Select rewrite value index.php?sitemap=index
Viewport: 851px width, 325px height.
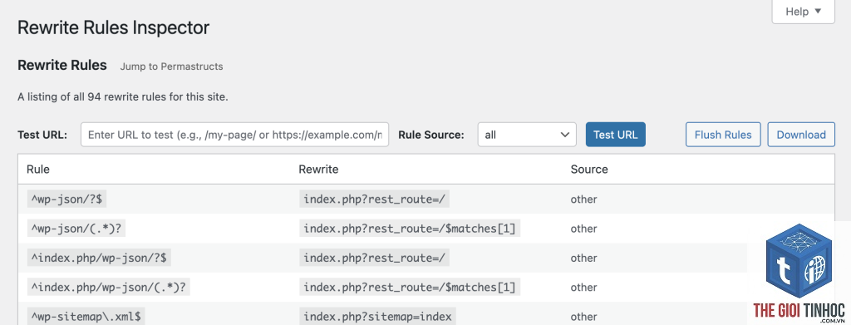point(377,317)
